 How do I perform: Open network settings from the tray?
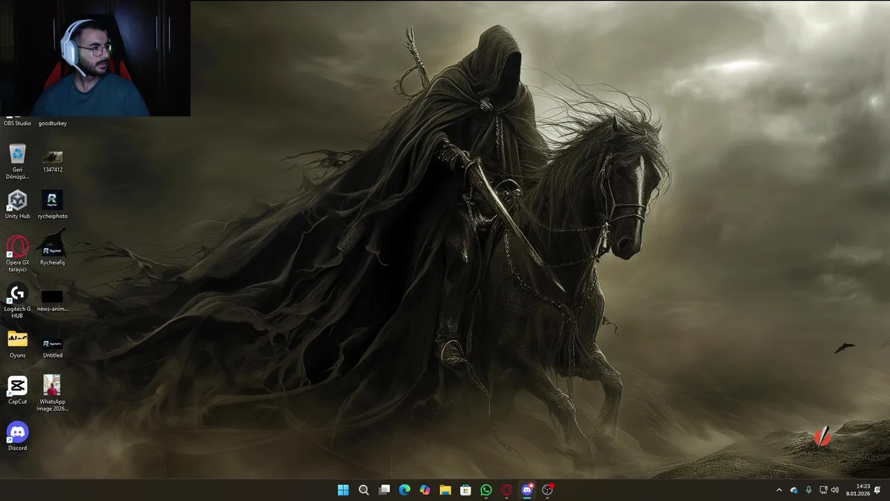[823, 490]
